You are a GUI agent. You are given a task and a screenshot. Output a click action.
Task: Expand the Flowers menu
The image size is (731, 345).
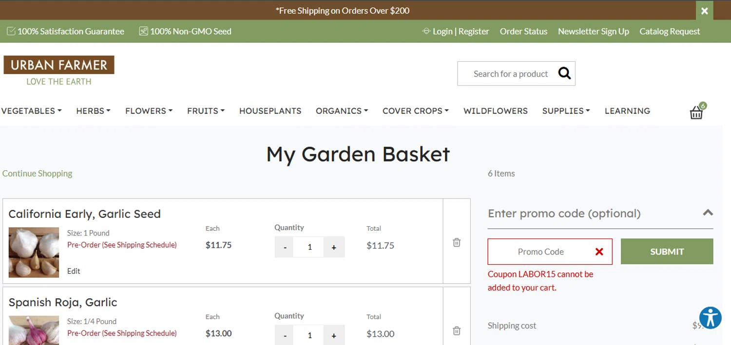[x=149, y=111]
